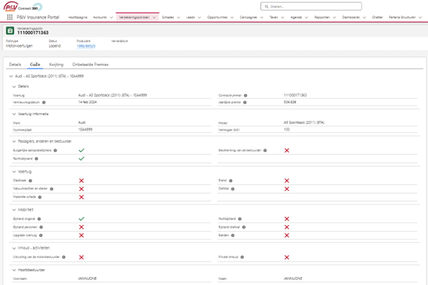Open the Schades dropdown arrow
The image size is (428, 285).
(x=178, y=18)
